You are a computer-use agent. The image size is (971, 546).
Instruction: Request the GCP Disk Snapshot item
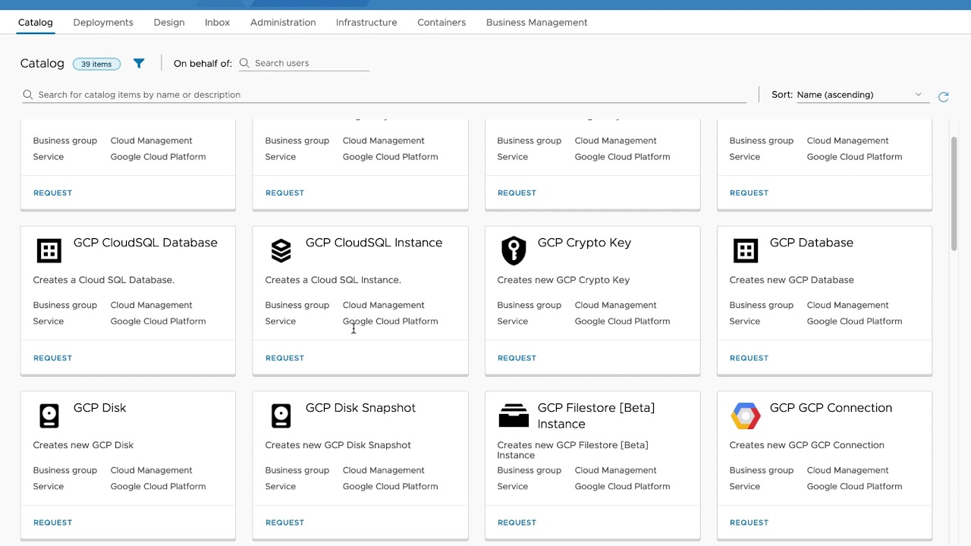point(284,522)
